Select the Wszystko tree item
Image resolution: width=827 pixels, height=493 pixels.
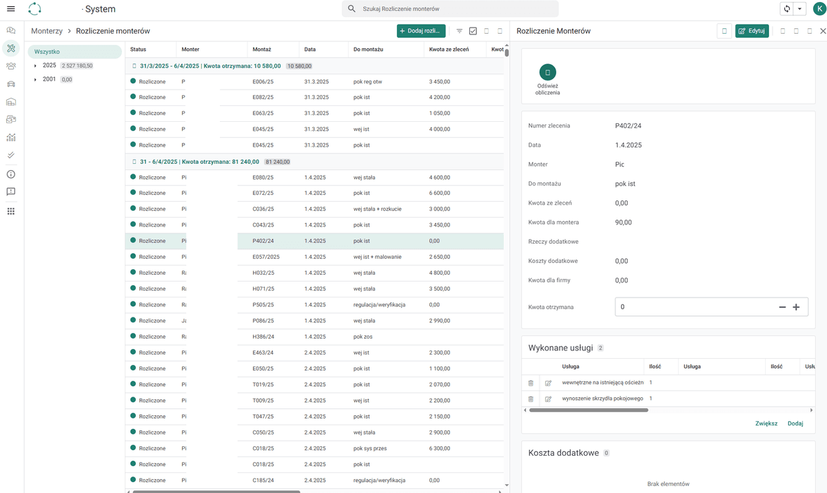coord(74,52)
